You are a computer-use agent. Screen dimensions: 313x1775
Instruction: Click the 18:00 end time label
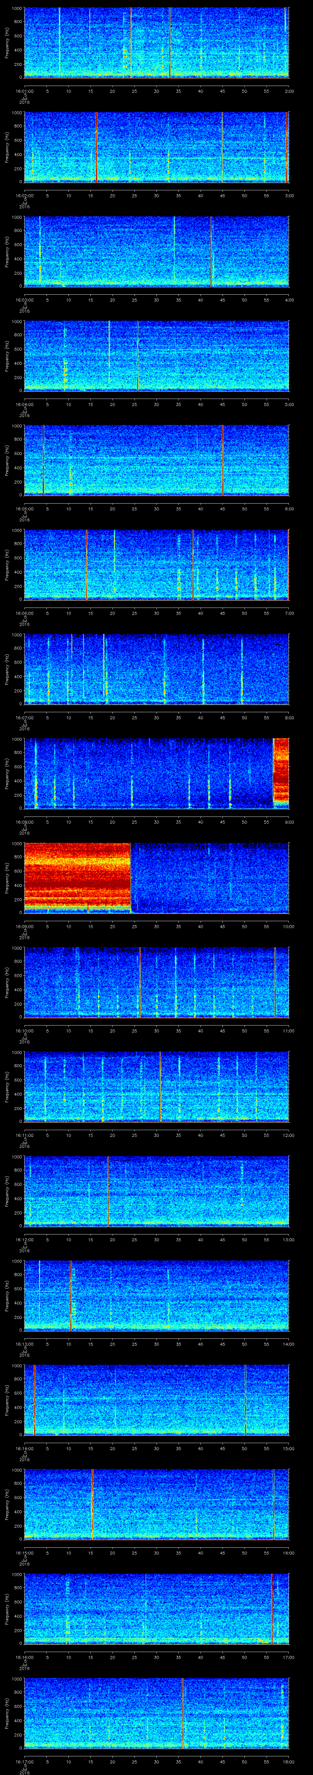tap(288, 1762)
